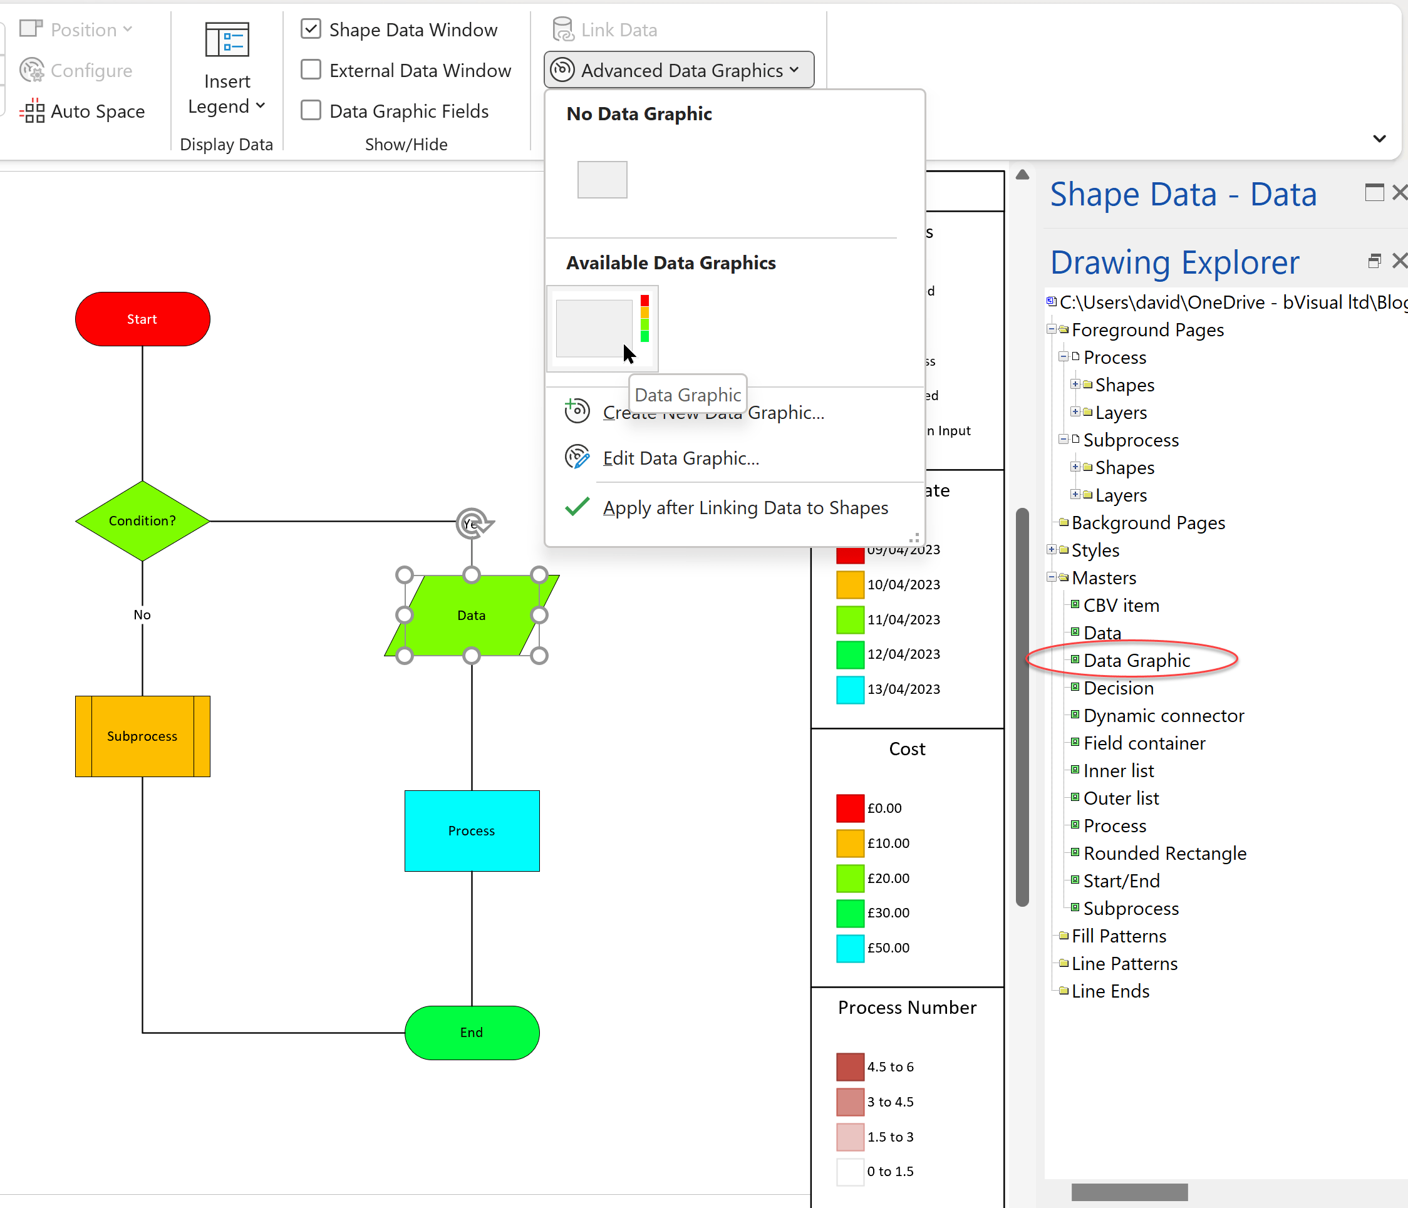Click the Rounded Rectangle master entry
This screenshot has width=1408, height=1208.
click(x=1164, y=854)
